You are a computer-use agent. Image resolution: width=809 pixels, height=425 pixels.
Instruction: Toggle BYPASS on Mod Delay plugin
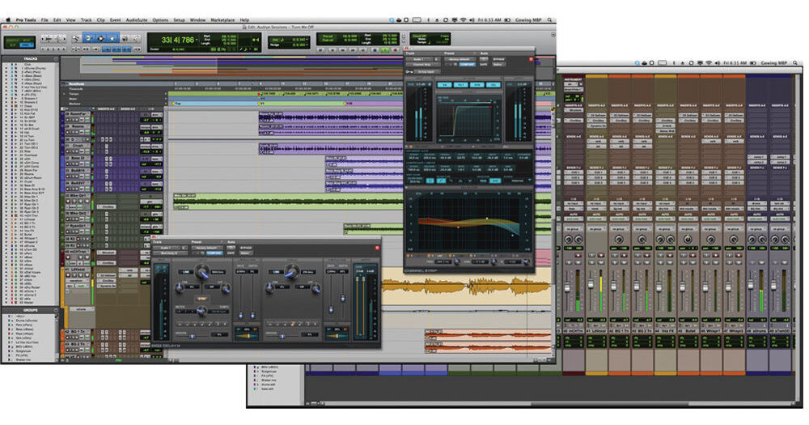[246, 246]
